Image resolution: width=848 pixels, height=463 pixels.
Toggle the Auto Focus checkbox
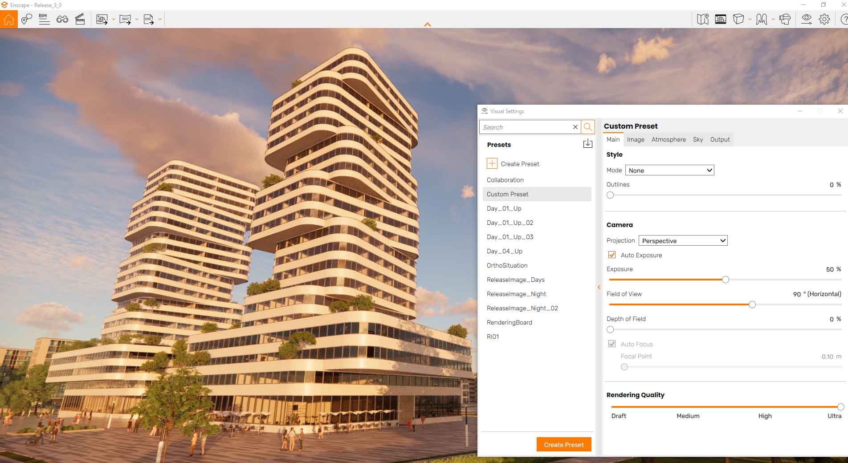tap(612, 344)
